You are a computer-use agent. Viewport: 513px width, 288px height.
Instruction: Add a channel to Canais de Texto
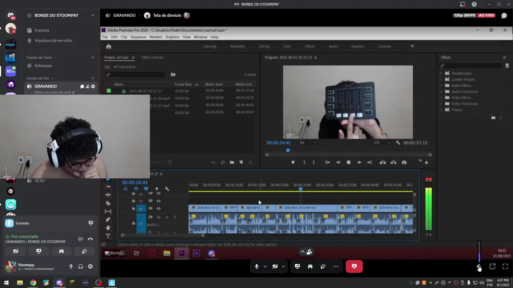tap(93, 57)
